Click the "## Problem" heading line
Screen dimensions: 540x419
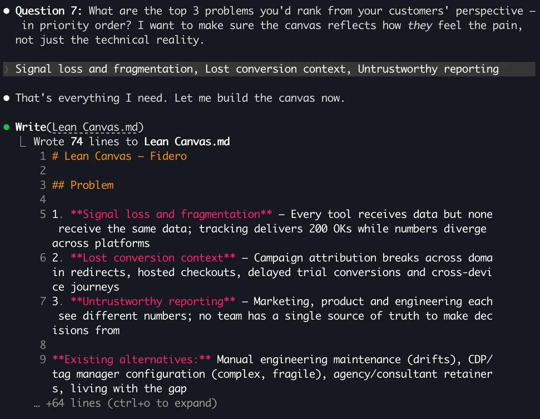pyautogui.click(x=83, y=185)
